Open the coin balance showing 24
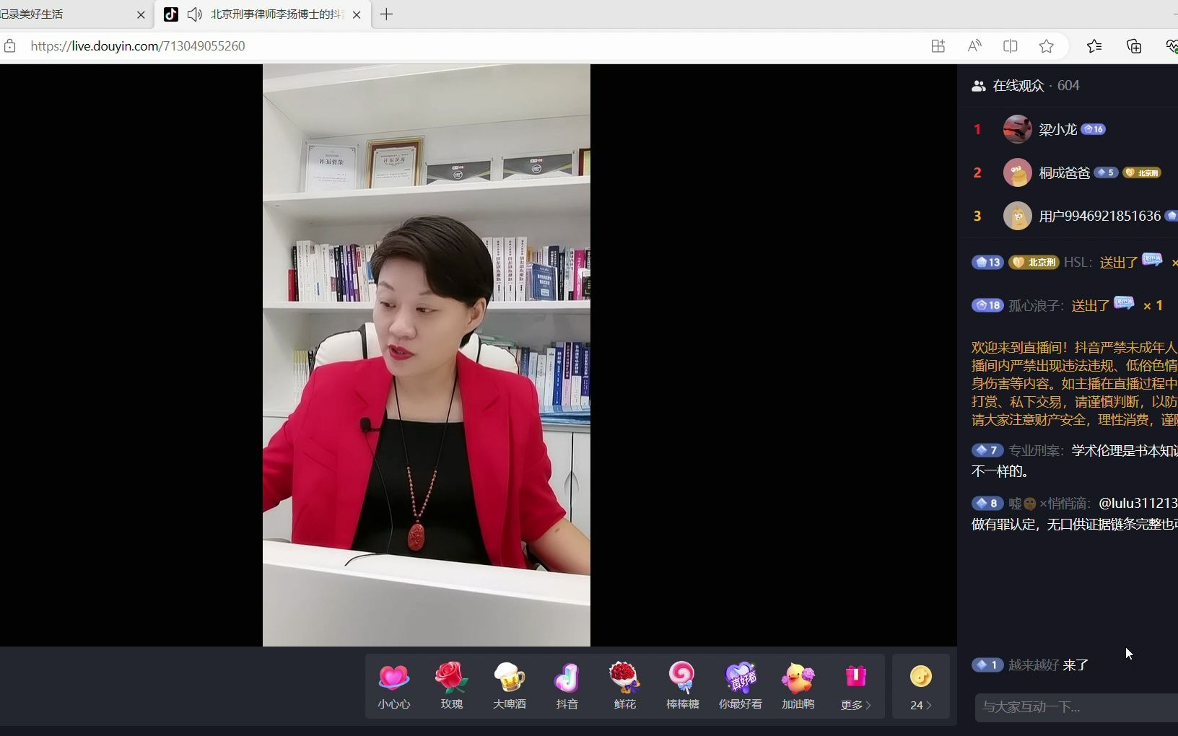 [x=920, y=686]
